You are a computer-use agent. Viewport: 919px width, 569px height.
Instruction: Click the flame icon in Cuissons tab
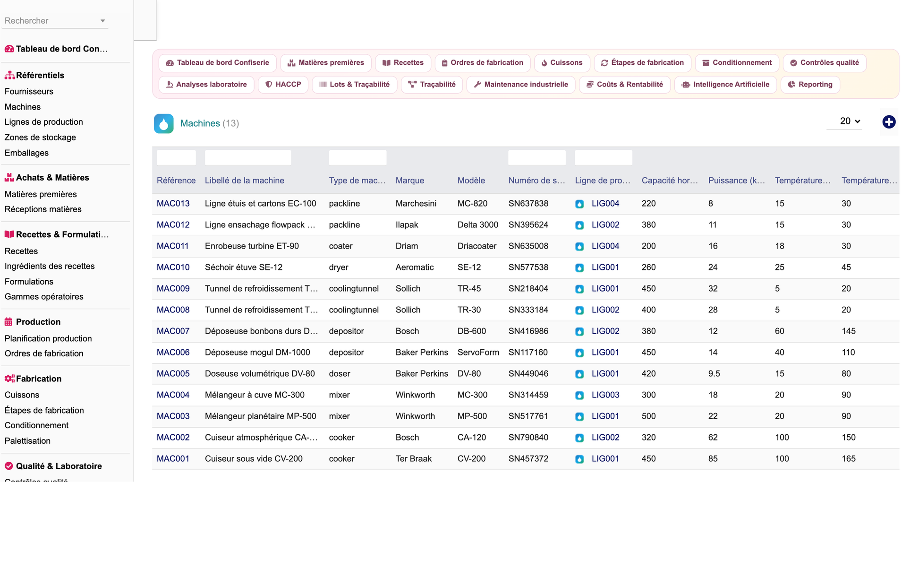[544, 63]
